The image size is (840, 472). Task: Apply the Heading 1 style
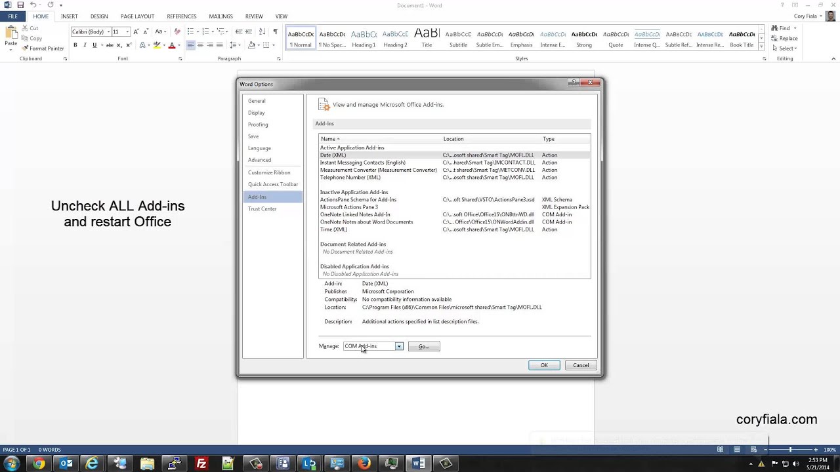pyautogui.click(x=364, y=38)
